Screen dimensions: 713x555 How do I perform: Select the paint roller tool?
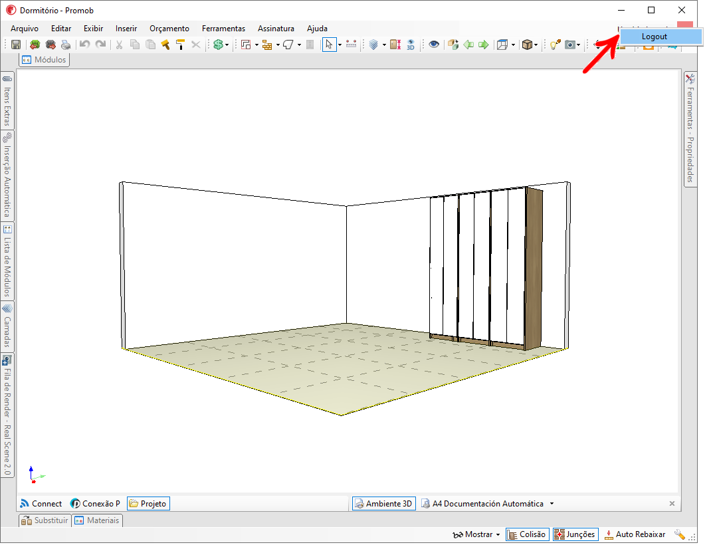click(x=181, y=45)
